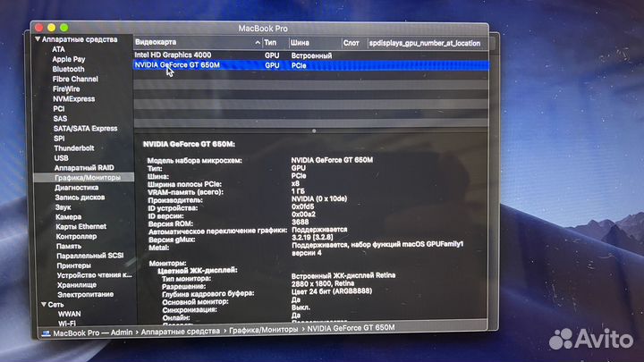Select PCI in the sidebar
Screen dimensions: 644x362
(59, 109)
